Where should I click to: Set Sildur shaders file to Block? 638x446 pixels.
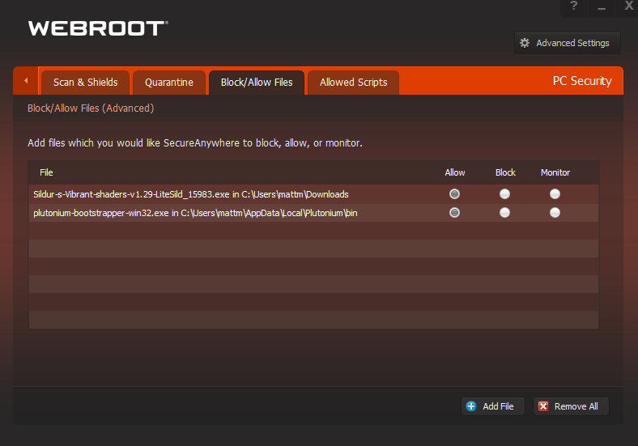(x=504, y=194)
